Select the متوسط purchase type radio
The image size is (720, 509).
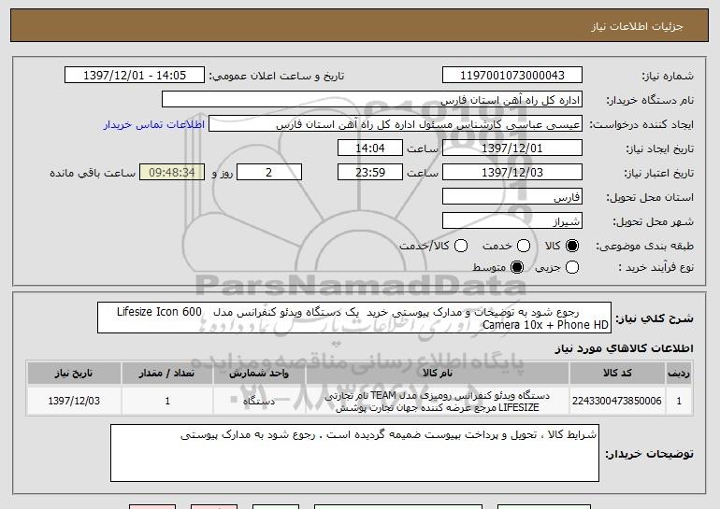coord(517,267)
